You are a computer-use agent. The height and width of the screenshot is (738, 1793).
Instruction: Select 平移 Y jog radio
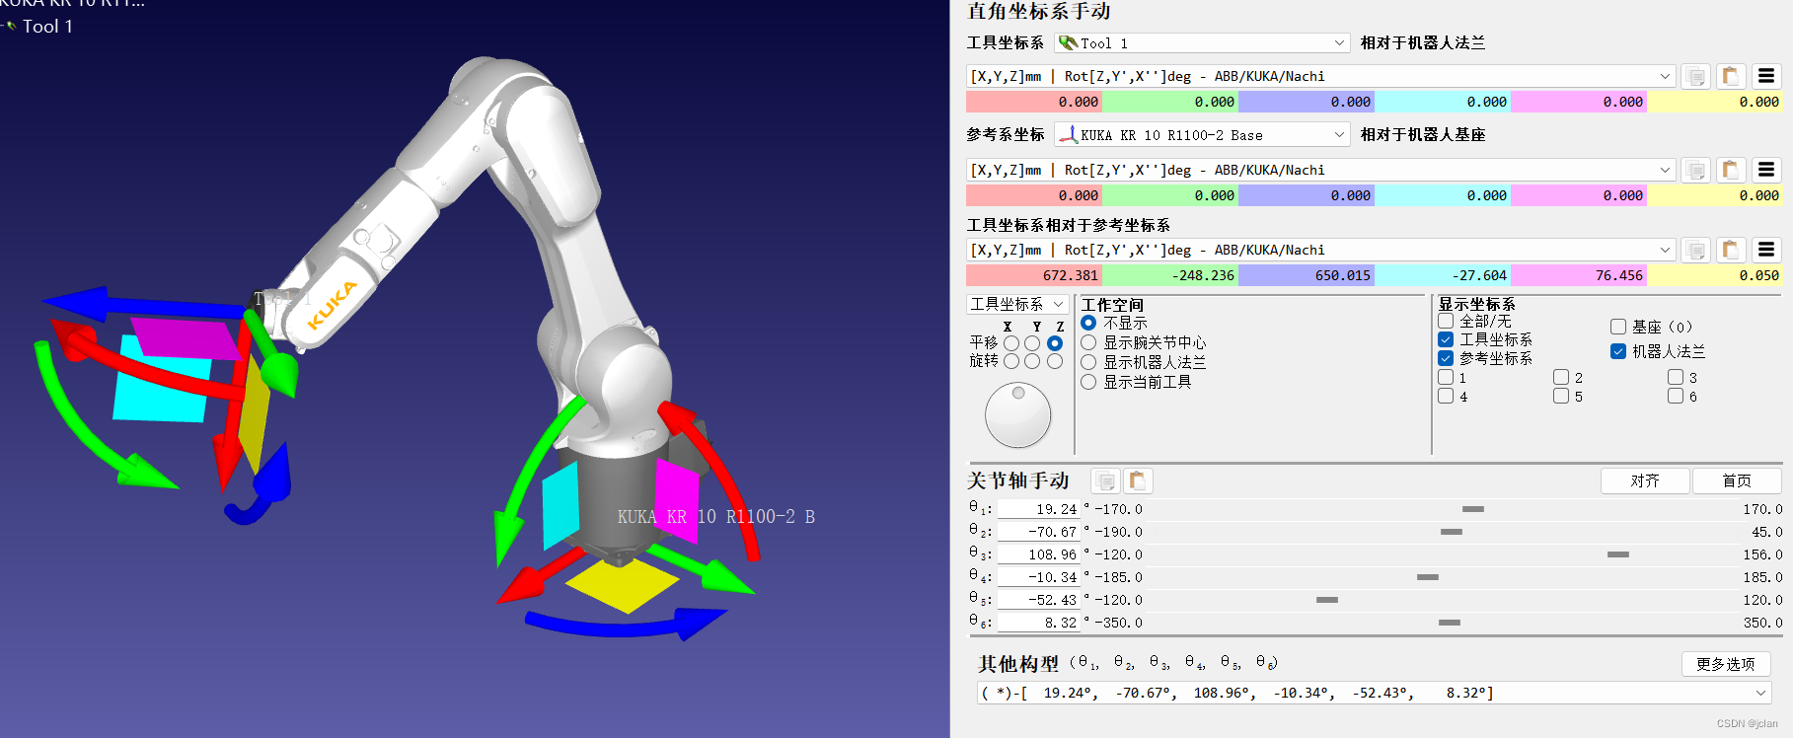pos(1032,343)
